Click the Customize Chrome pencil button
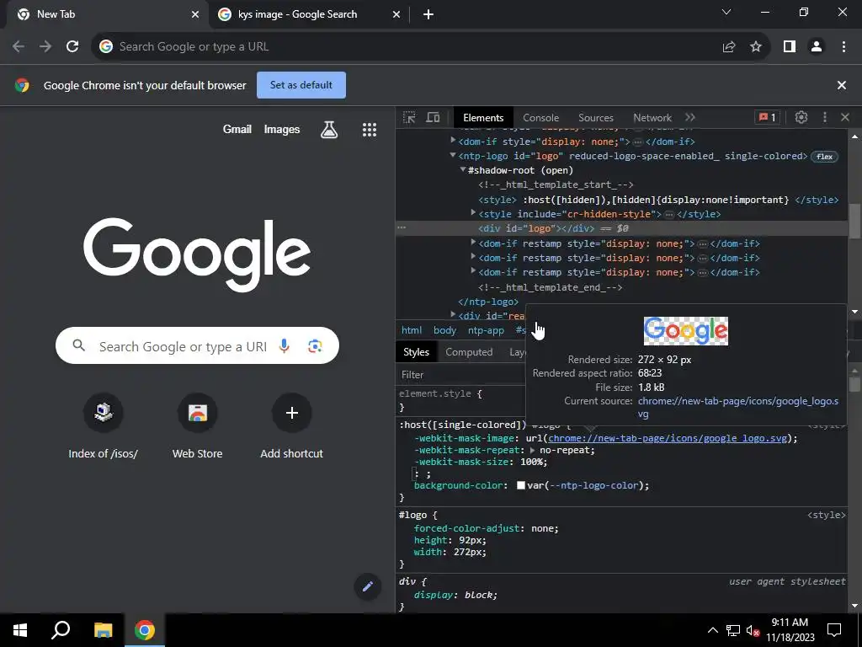 pos(367,586)
